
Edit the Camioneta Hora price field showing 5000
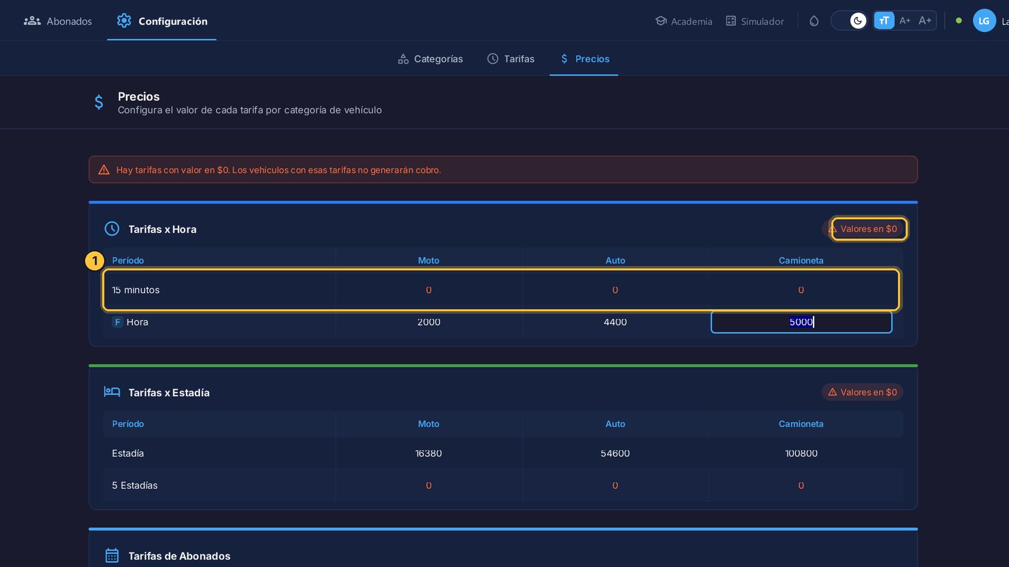pyautogui.click(x=801, y=322)
